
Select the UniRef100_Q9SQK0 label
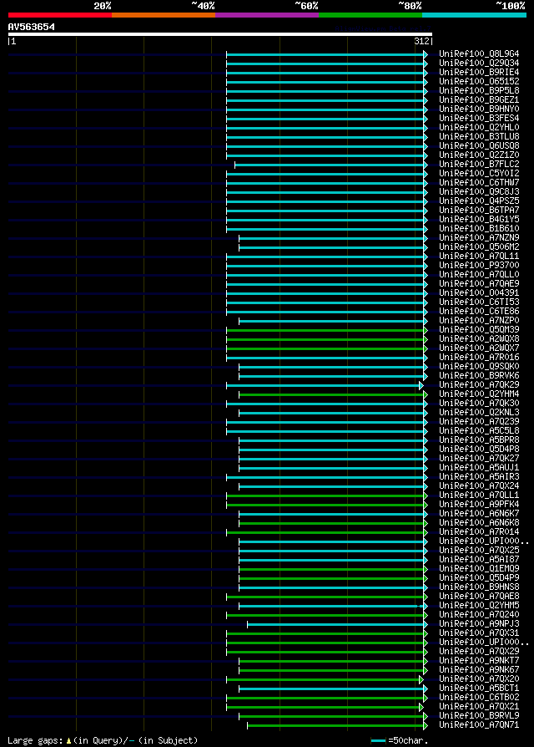(x=479, y=366)
